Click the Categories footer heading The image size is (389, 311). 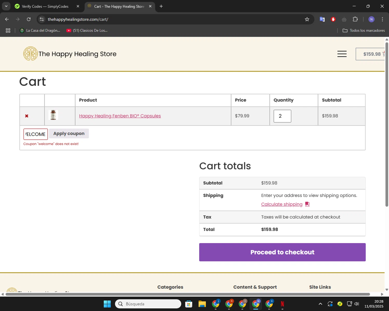coord(170,287)
